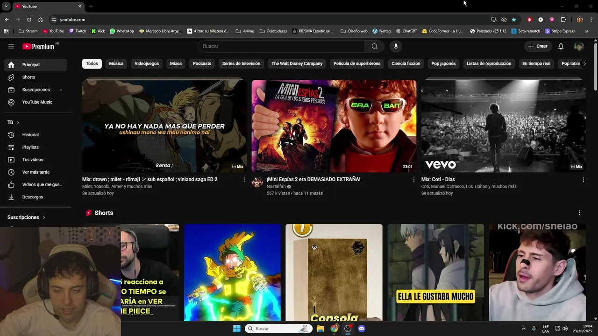Select The Walt Disney Company chip

click(x=297, y=63)
